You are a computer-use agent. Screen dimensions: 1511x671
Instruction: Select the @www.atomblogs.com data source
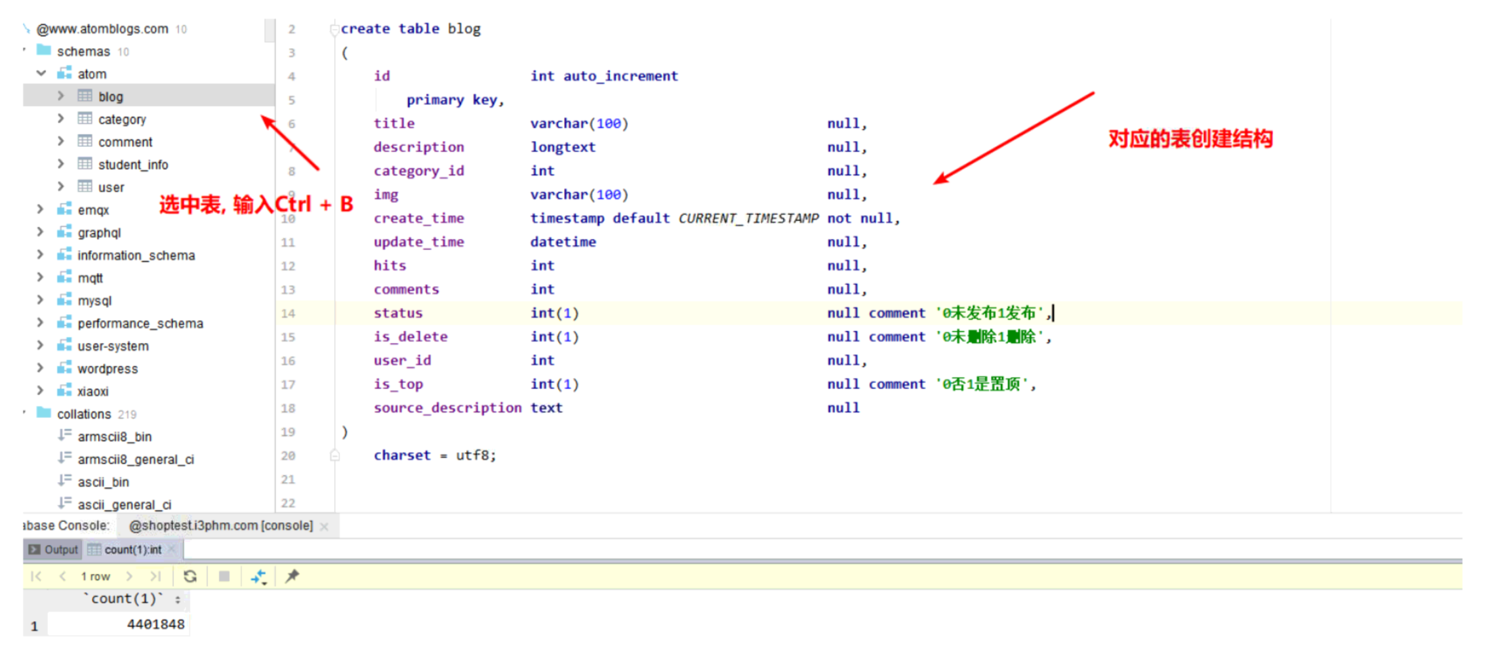tap(102, 28)
